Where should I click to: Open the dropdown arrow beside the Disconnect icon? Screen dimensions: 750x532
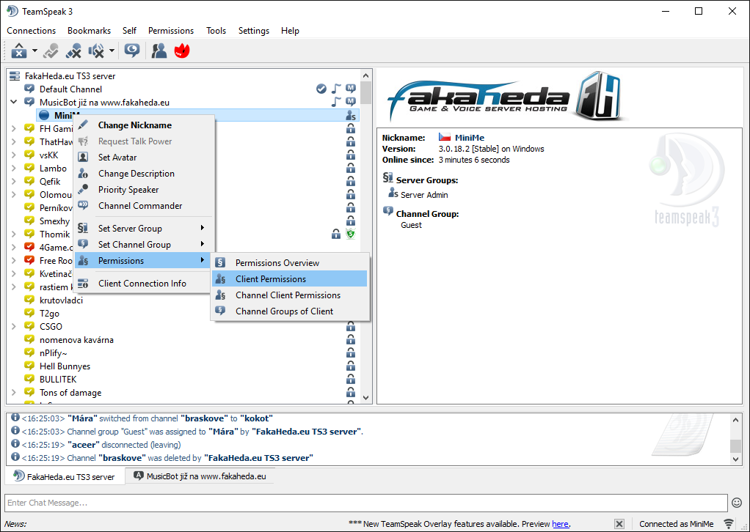(34, 51)
